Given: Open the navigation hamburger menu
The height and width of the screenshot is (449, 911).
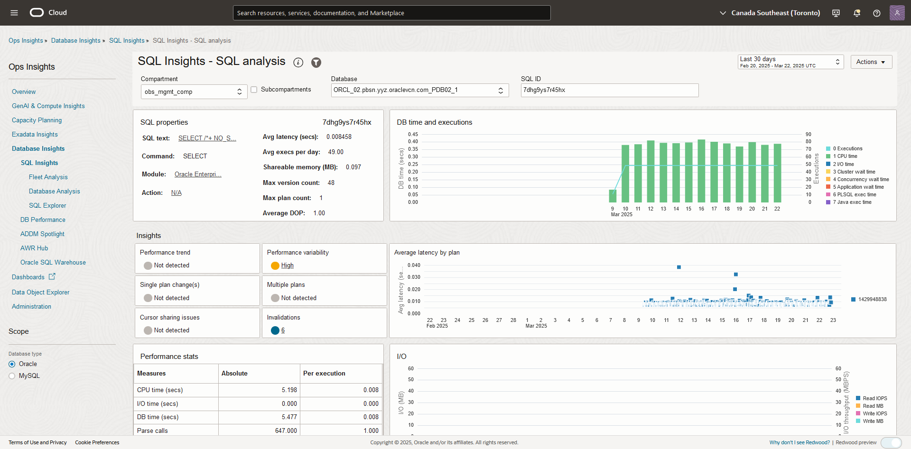Looking at the screenshot, I should (14, 13).
